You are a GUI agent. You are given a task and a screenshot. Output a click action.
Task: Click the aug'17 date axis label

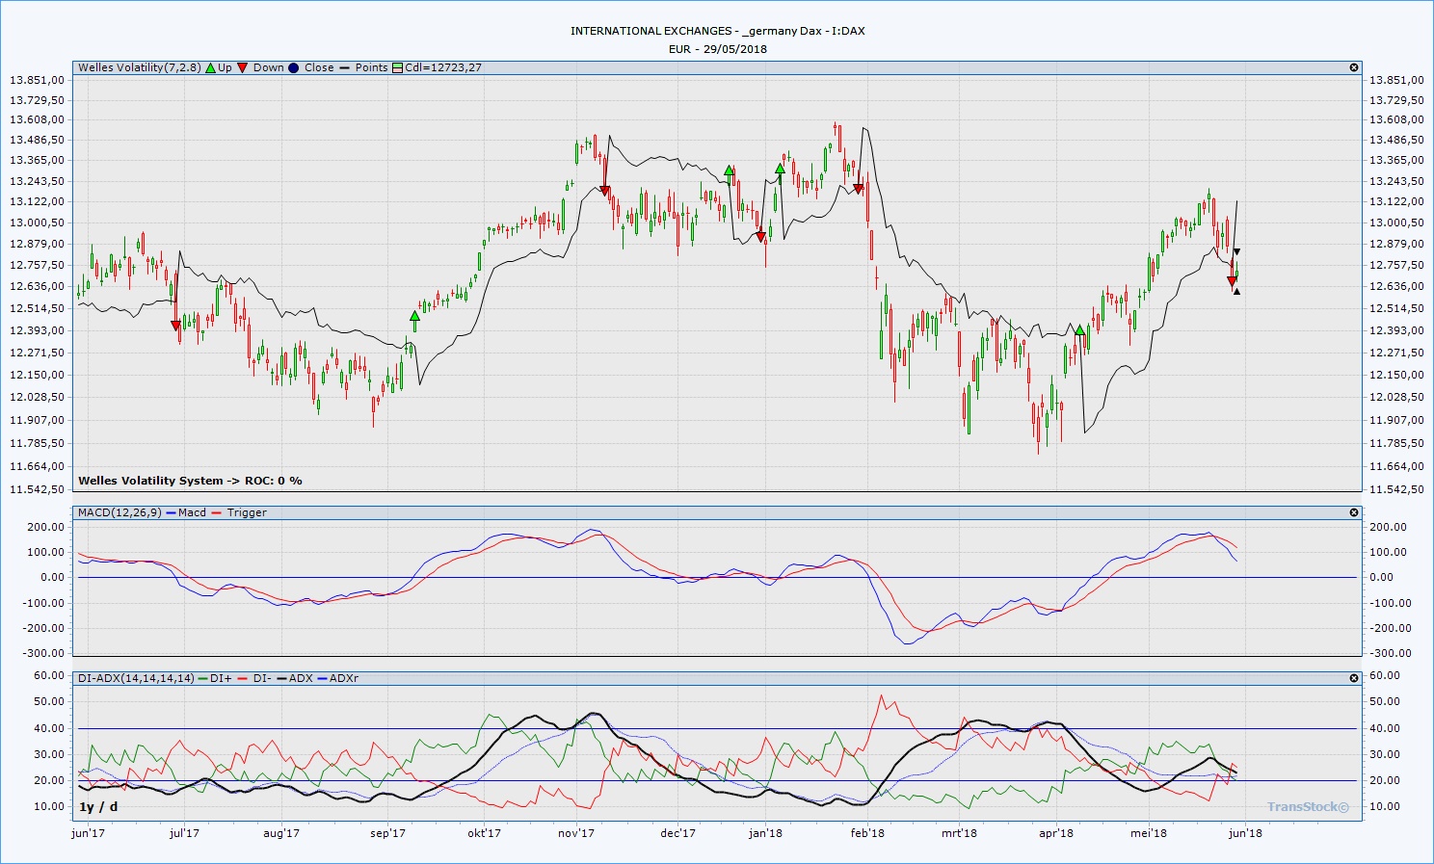(x=281, y=833)
